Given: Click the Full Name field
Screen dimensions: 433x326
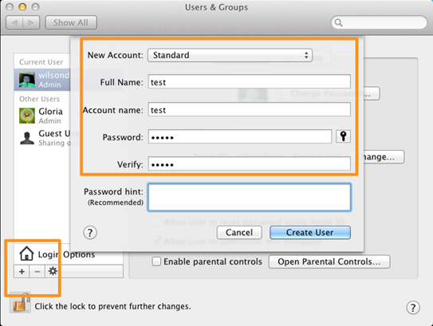Looking at the screenshot, I should [250, 82].
